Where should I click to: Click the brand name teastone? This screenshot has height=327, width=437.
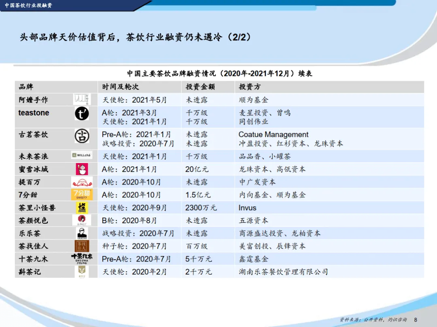(x=34, y=113)
